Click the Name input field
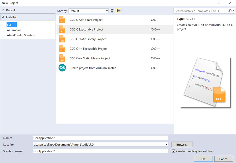Viewport: 236px width, 163px height. (x=100, y=138)
